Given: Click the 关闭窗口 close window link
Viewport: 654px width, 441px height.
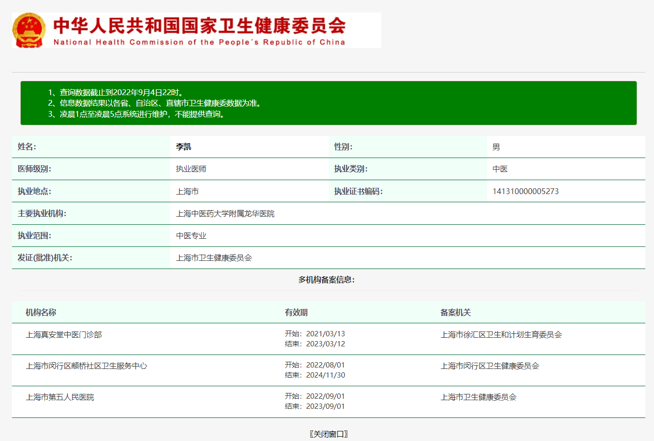Looking at the screenshot, I should pyautogui.click(x=328, y=434).
